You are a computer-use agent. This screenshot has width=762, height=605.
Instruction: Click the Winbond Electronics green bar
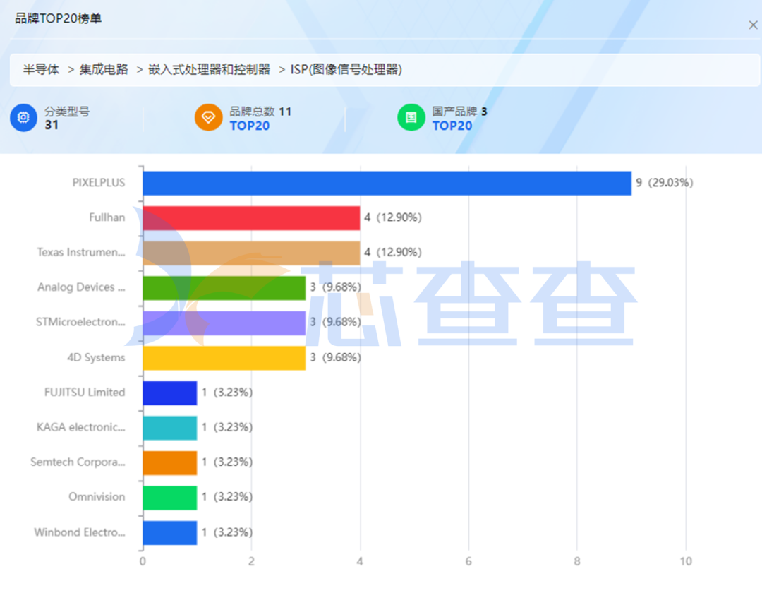169,533
